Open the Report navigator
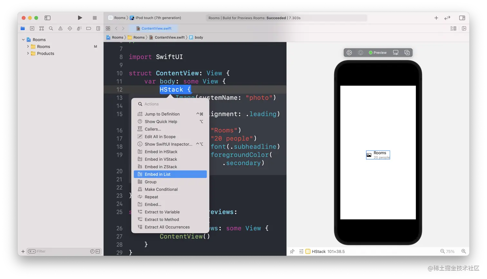Screen dimensions: 487x279 [98, 28]
